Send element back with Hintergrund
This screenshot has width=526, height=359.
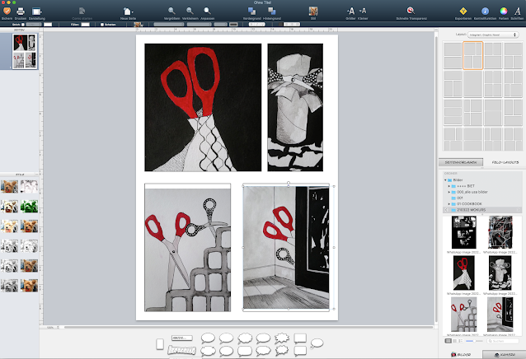tap(272, 12)
